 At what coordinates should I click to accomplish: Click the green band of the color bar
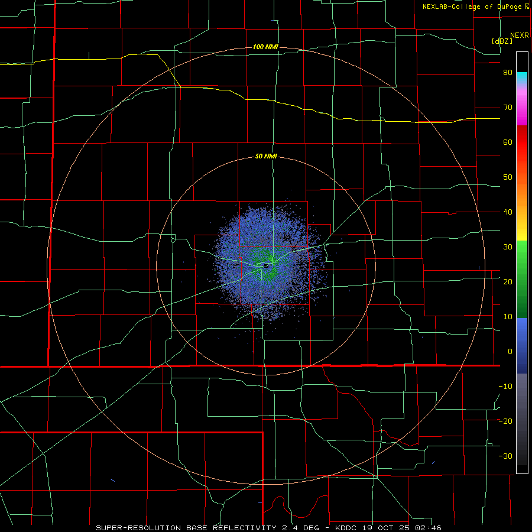[x=522, y=278]
